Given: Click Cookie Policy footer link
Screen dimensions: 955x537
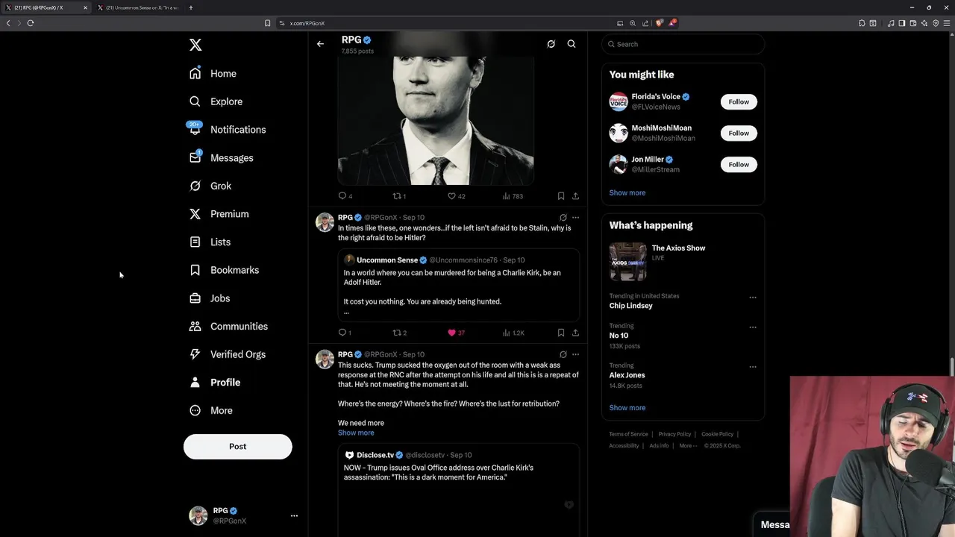Looking at the screenshot, I should (x=717, y=434).
